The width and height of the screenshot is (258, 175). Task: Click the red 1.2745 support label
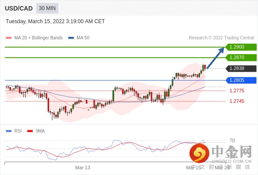coord(237,101)
